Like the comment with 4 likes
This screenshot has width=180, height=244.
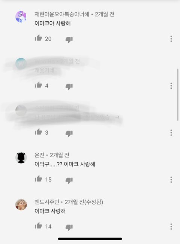[38, 85]
